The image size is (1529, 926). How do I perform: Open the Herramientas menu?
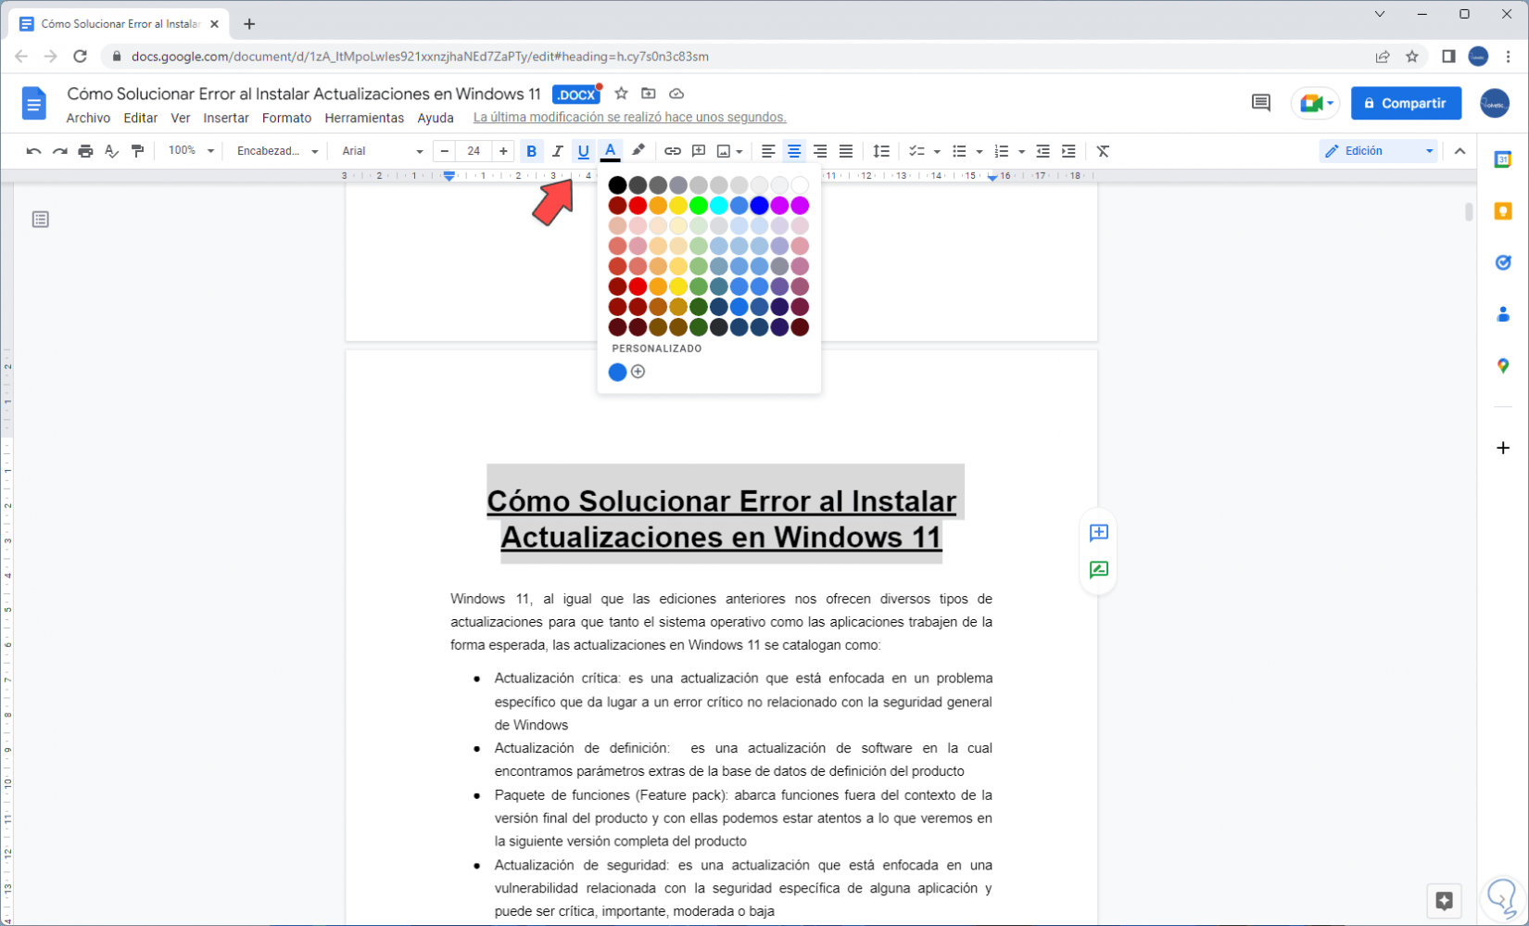point(364,118)
